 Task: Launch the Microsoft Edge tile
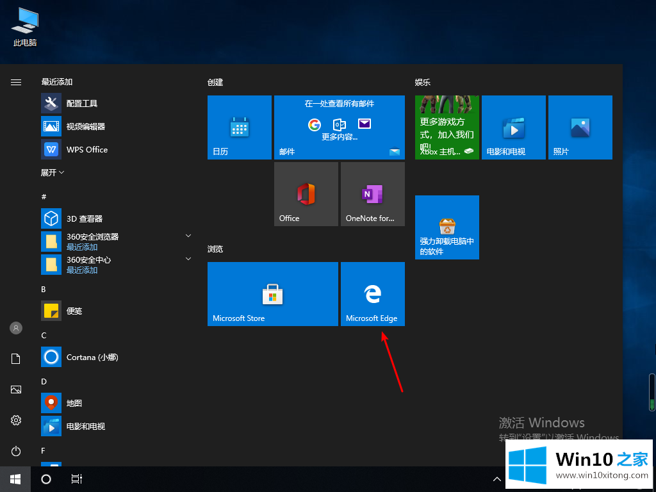[373, 293]
